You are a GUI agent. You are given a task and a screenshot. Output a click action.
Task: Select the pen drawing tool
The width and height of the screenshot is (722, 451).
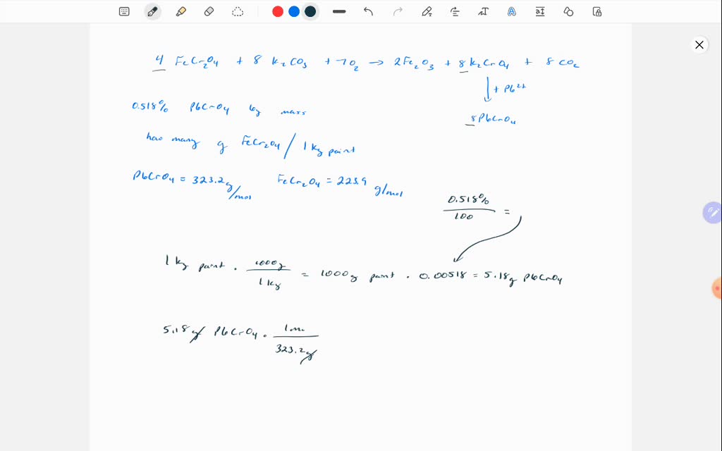pos(152,11)
